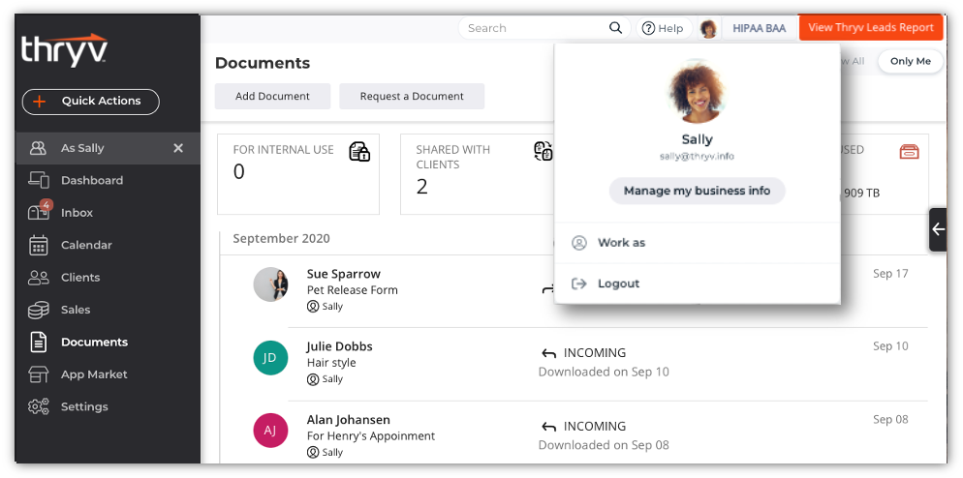Choose Logout from profile menu
Screen dimensions: 963x478
[x=698, y=284]
